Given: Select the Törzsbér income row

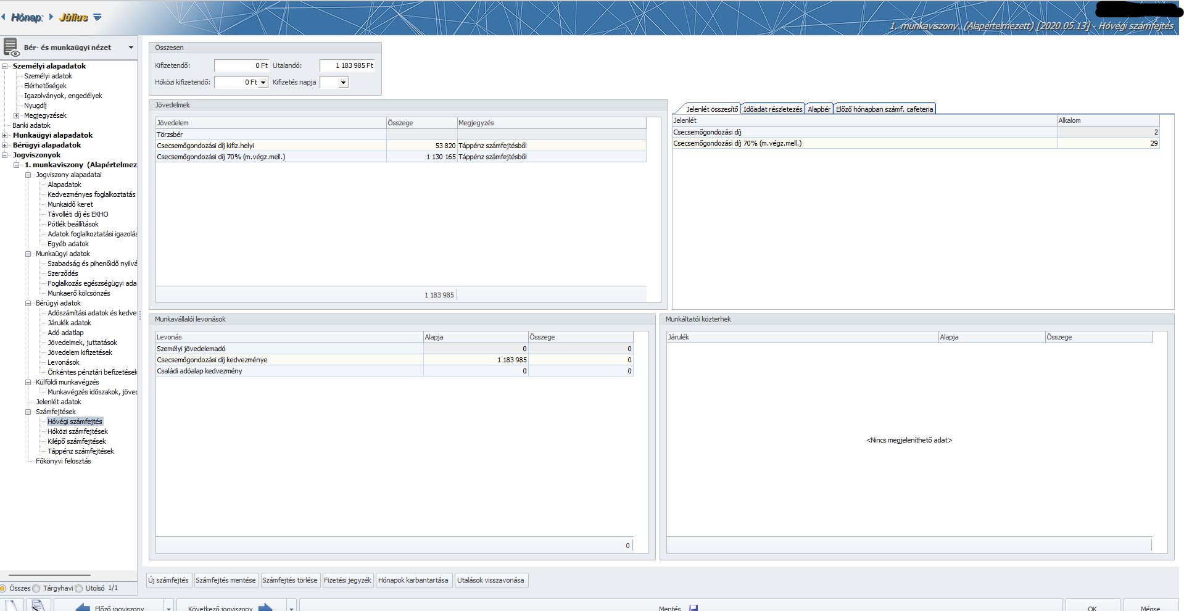Looking at the screenshot, I should pyautogui.click(x=401, y=135).
